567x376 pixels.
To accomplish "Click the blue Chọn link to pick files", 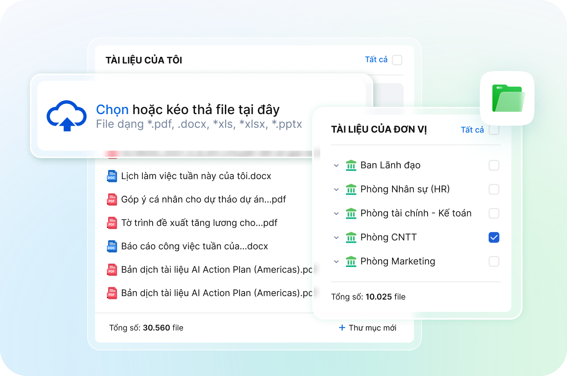I will click(x=112, y=110).
